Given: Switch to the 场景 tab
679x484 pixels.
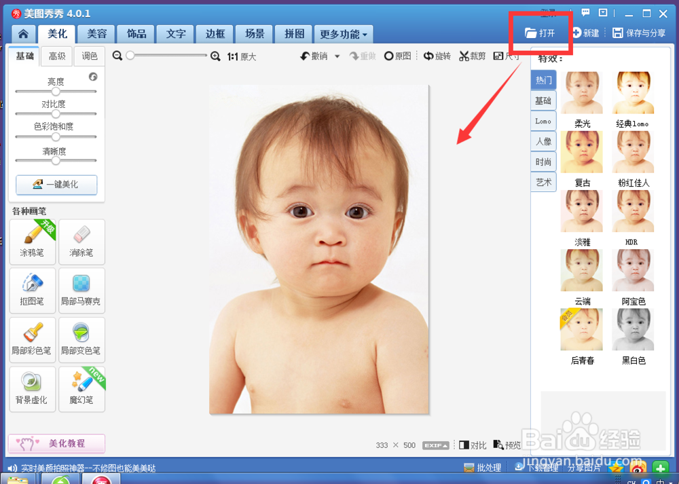Looking at the screenshot, I should (x=255, y=34).
